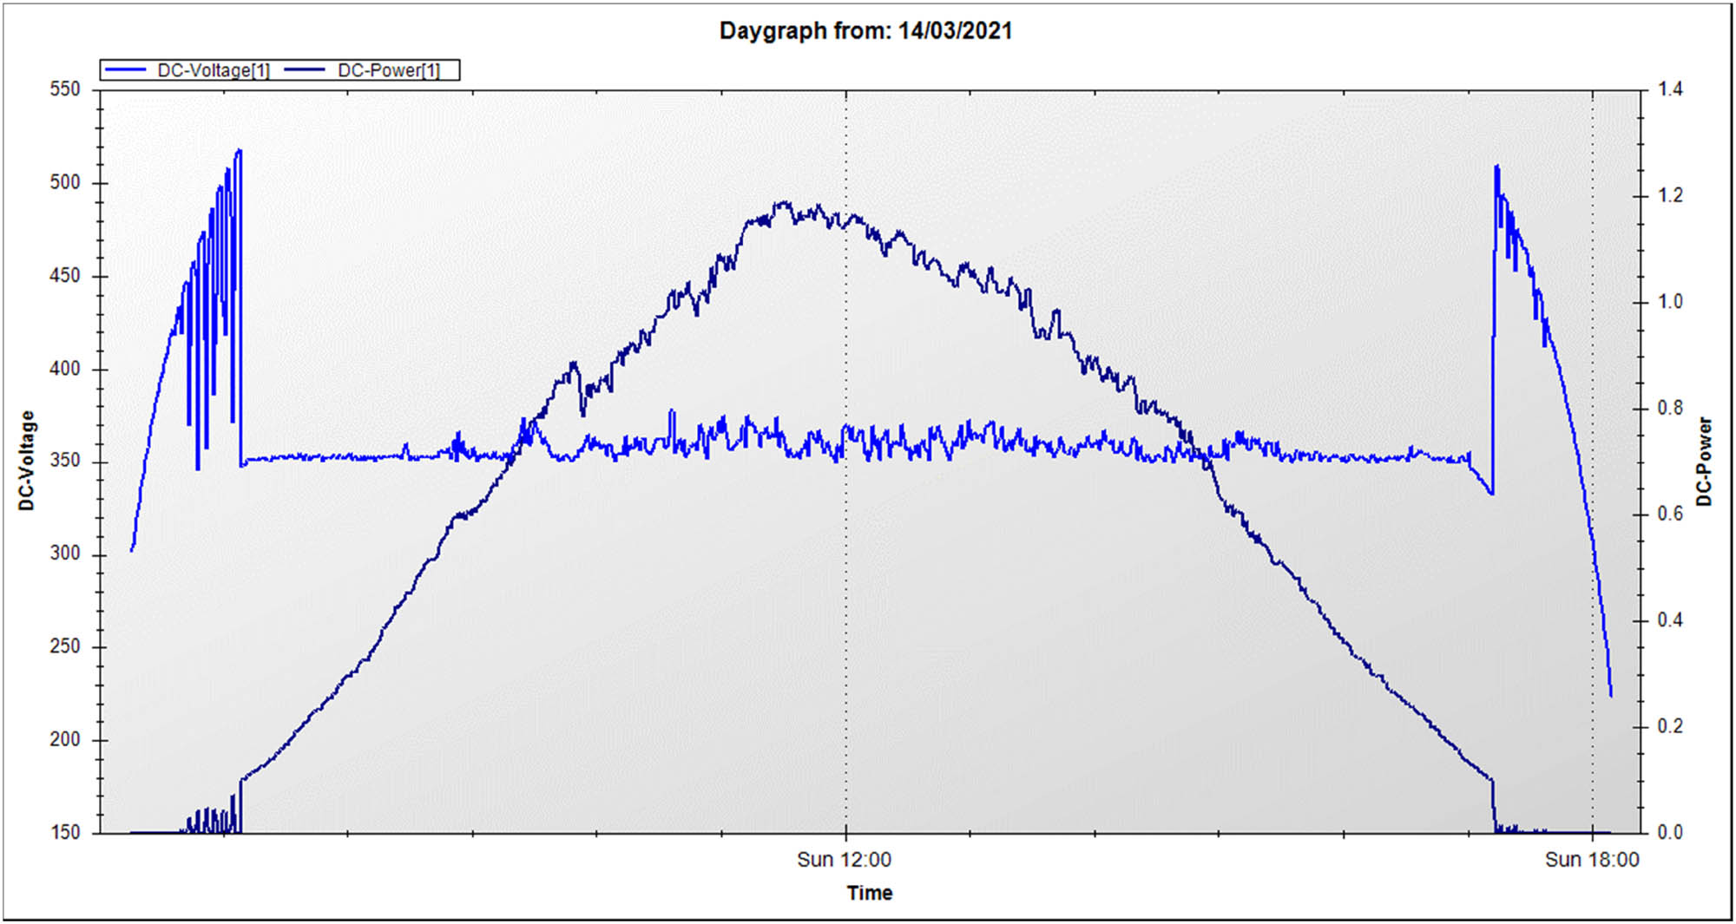Click the 0.2 value on the power axis
The image size is (1736, 924).
click(1670, 726)
